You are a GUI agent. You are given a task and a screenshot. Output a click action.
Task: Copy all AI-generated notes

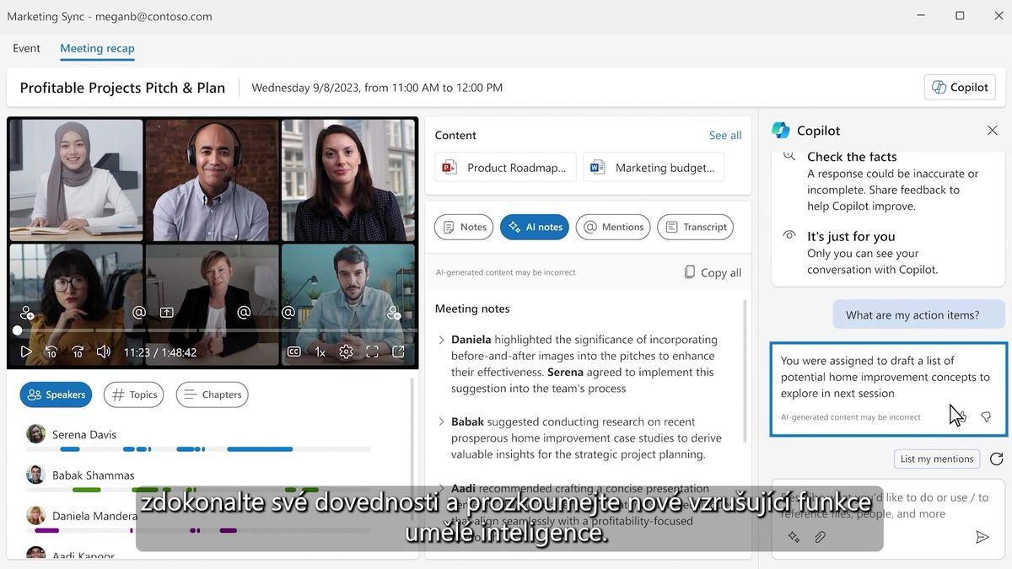(713, 272)
